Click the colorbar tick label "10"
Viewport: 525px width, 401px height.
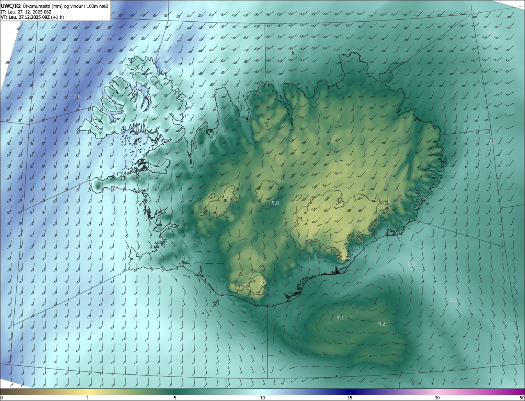point(262,398)
